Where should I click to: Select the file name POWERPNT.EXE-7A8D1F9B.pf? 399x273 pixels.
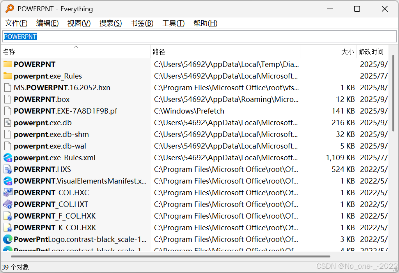pyautogui.click(x=66, y=111)
